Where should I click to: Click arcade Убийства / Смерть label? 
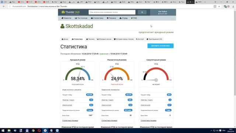(x=68, y=100)
